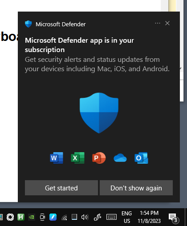Close the Microsoft Defender notification

point(167,23)
